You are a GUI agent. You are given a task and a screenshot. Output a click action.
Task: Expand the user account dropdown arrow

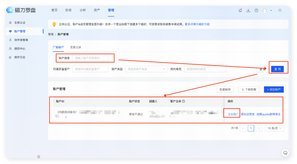point(271,10)
